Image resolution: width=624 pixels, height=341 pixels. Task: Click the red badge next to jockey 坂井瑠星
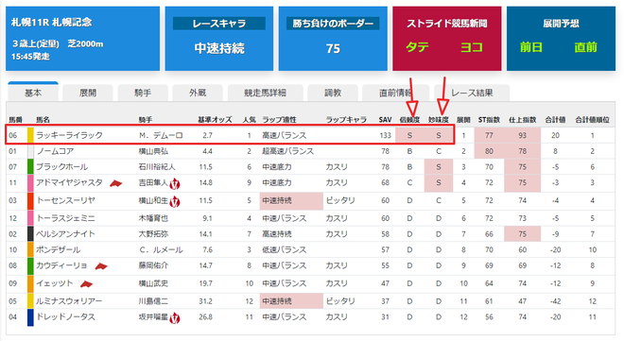tap(175, 318)
